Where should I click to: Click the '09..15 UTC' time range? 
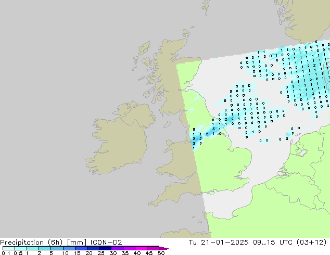[x=273, y=243]
